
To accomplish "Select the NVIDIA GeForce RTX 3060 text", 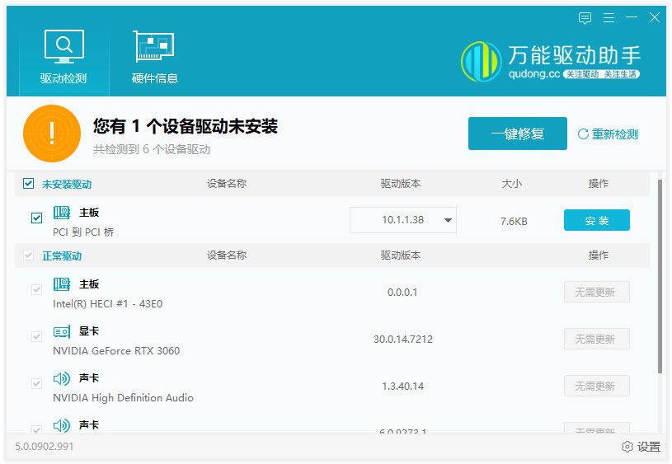I will coord(116,351).
